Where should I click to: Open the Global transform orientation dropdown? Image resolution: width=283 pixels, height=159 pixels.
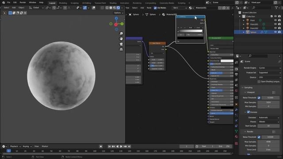(37, 8)
